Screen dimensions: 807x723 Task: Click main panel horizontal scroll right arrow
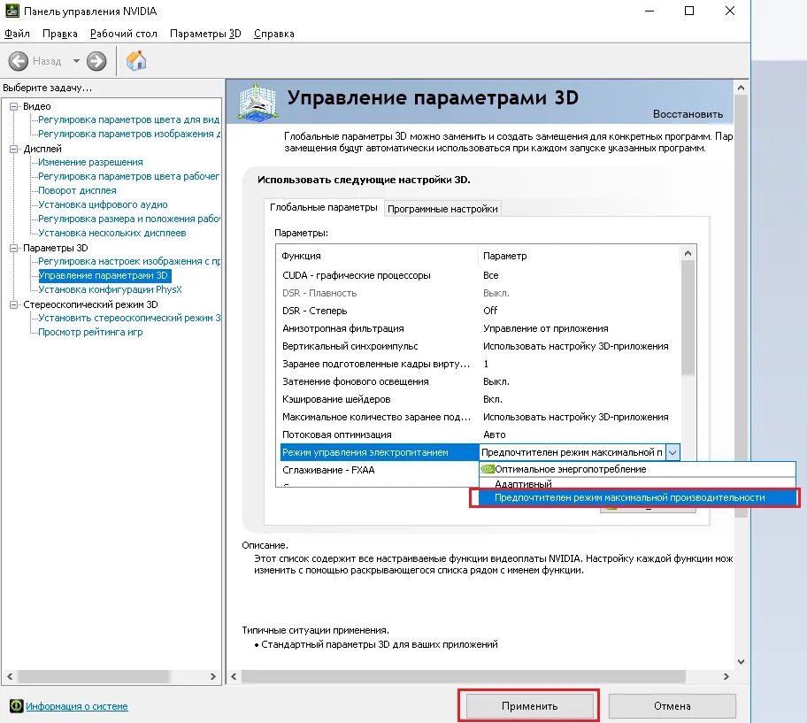point(726,677)
